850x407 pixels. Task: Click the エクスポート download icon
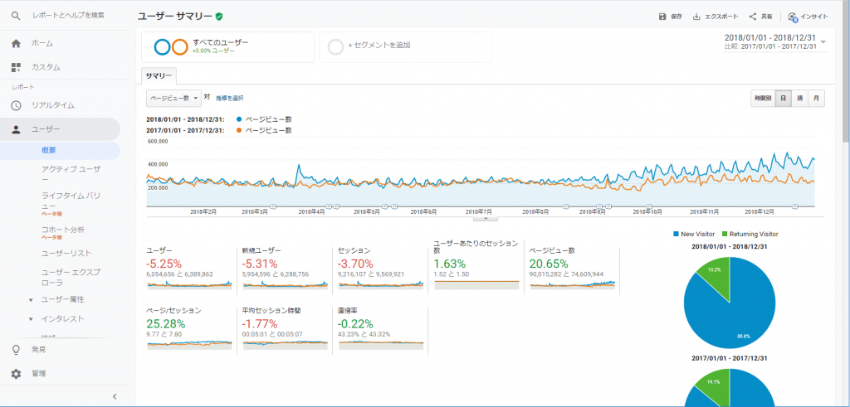coord(696,17)
